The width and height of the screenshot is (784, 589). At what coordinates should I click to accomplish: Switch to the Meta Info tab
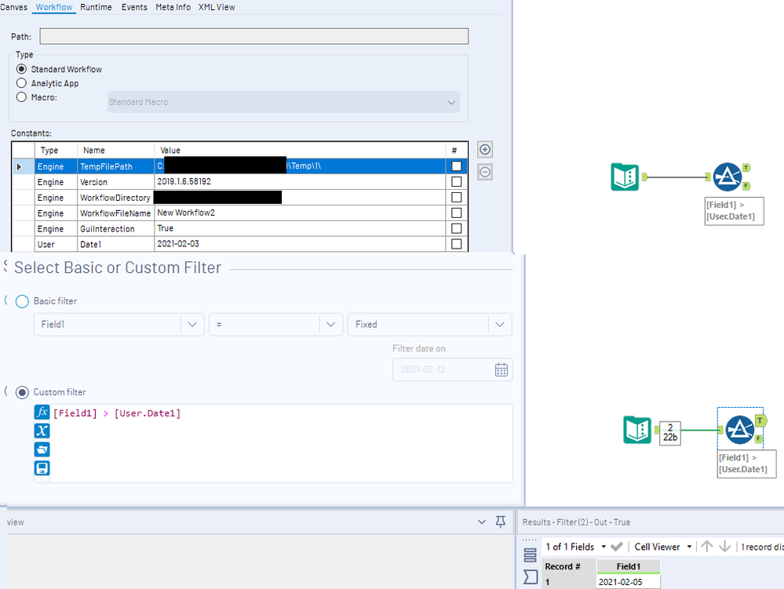173,7
